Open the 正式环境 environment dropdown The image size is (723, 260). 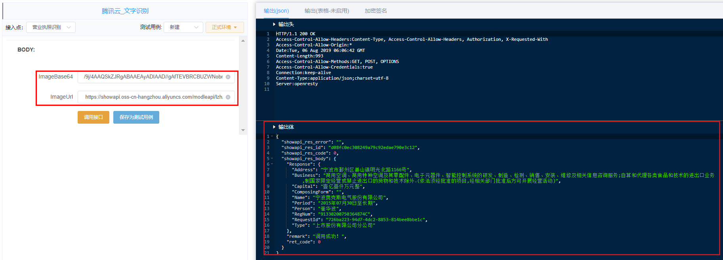pyautogui.click(x=225, y=27)
